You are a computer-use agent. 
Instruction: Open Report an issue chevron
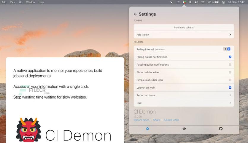230,95
